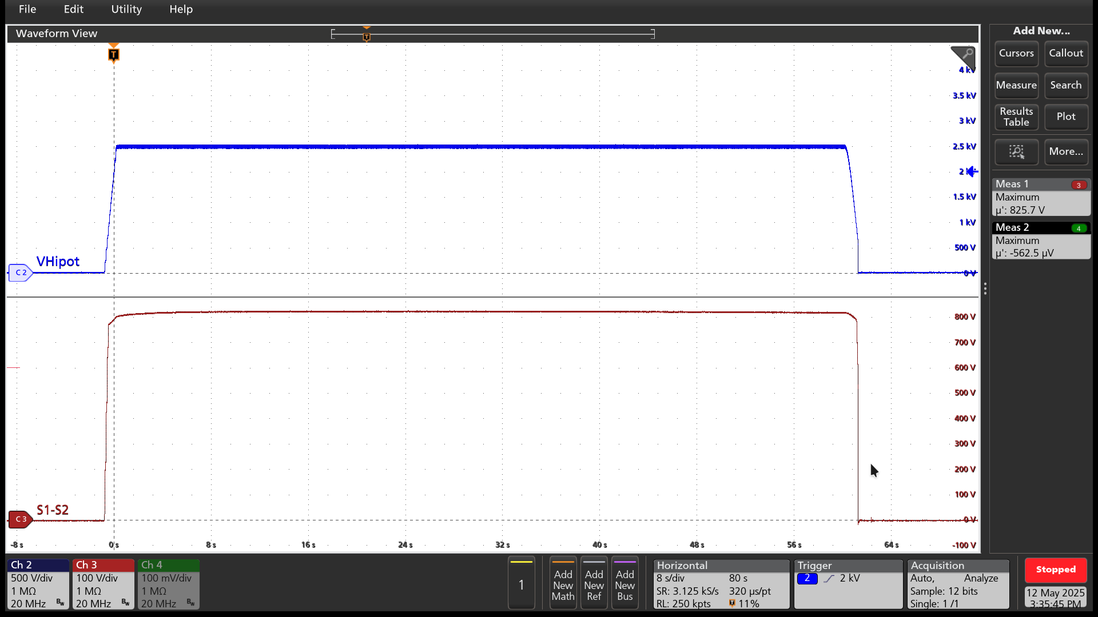1098x617 pixels.
Task: Click Stopped to resume acquisition
Action: (x=1055, y=570)
